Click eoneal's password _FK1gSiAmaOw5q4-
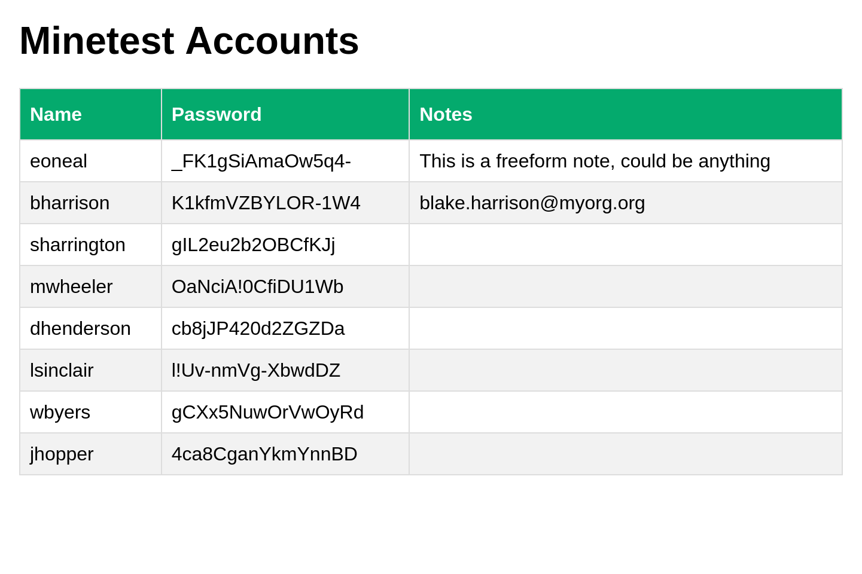Image resolution: width=862 pixels, height=574 pixels. pos(261,161)
